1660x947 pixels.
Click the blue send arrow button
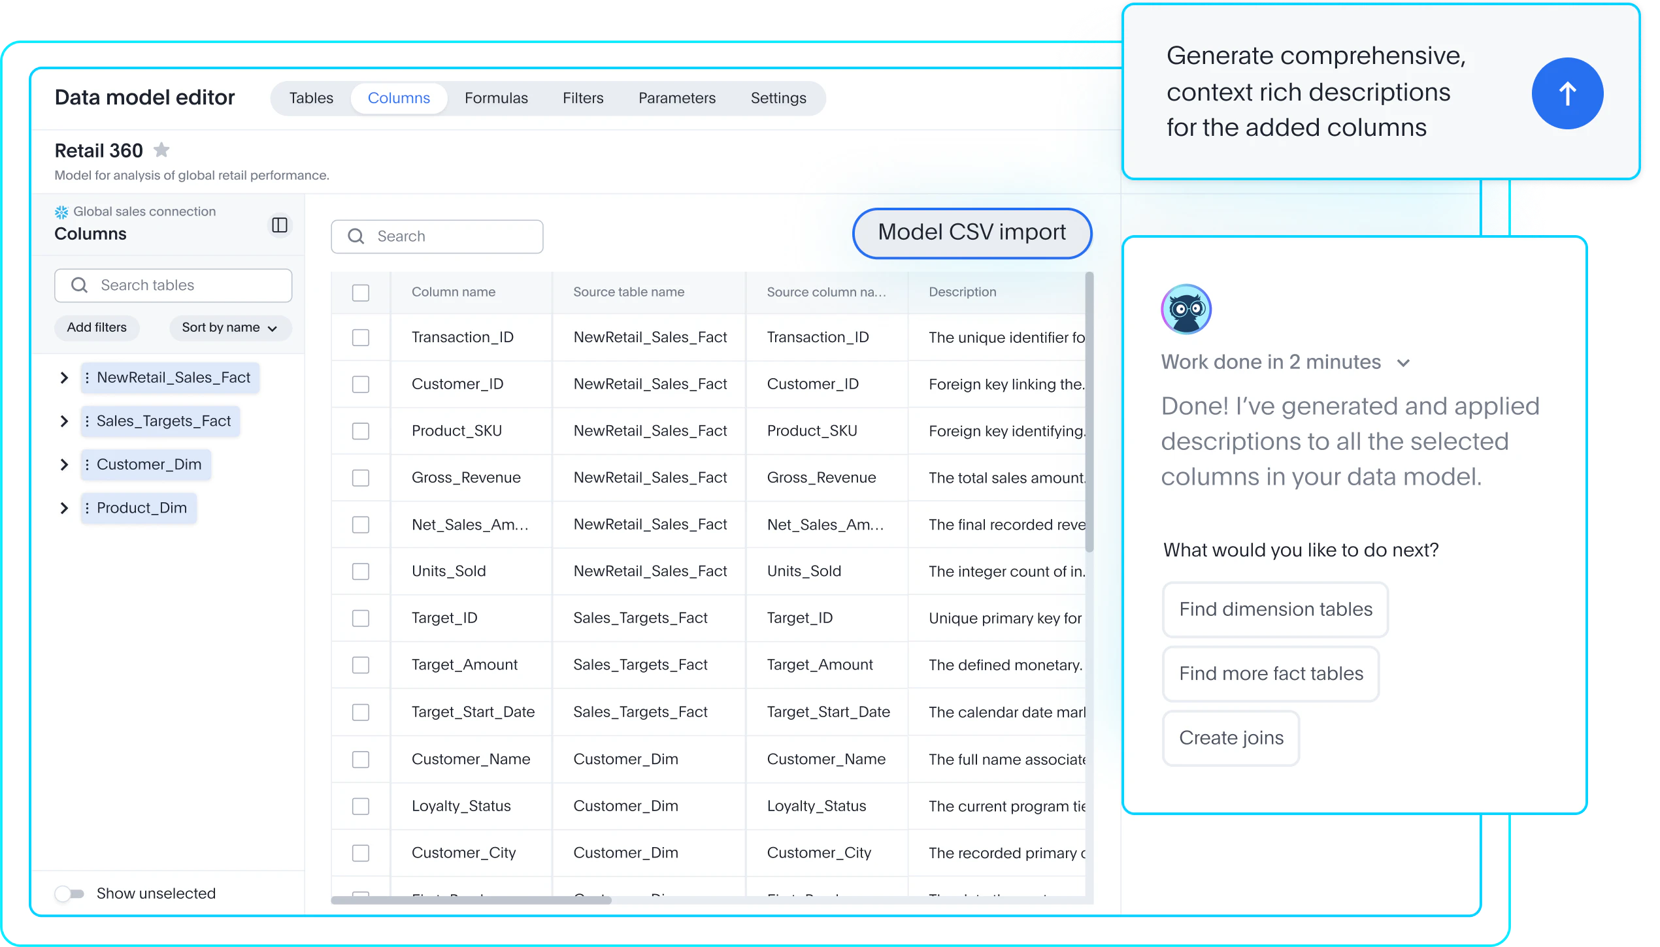point(1567,93)
